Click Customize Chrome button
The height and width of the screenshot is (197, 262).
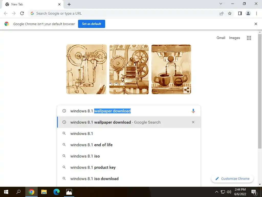pyautogui.click(x=232, y=179)
